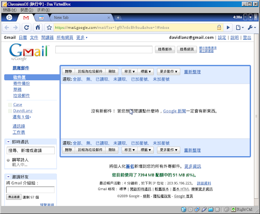Open the Google 新聞 link
Screen dimensions: 260x214
tap(175, 111)
